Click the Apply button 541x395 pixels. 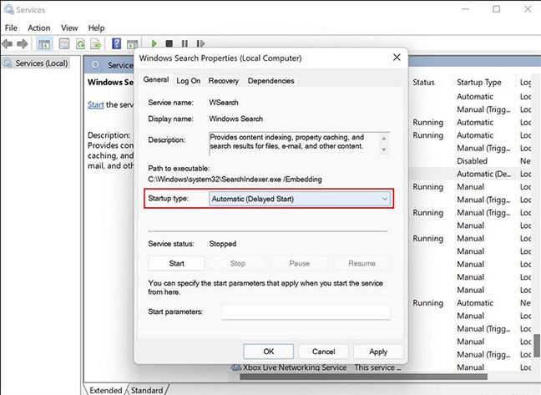click(377, 352)
